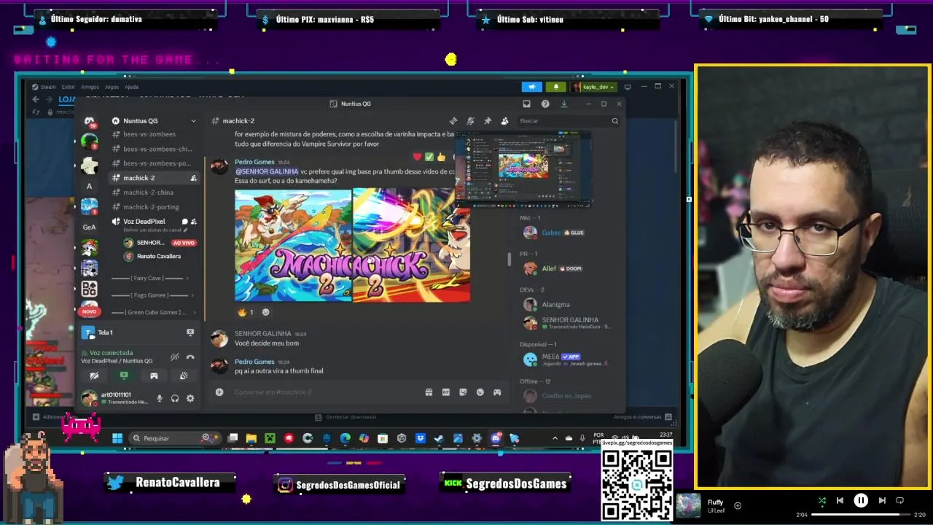The height and width of the screenshot is (525, 933).
Task: Focus the Buscar search field
Action: (x=569, y=121)
